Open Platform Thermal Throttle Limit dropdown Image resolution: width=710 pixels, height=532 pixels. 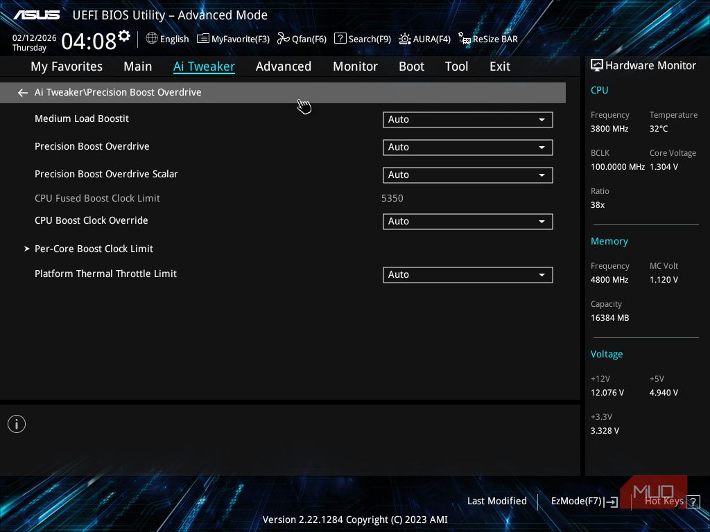click(468, 274)
